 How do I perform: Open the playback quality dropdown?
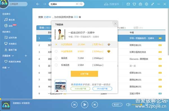click(117, 105)
